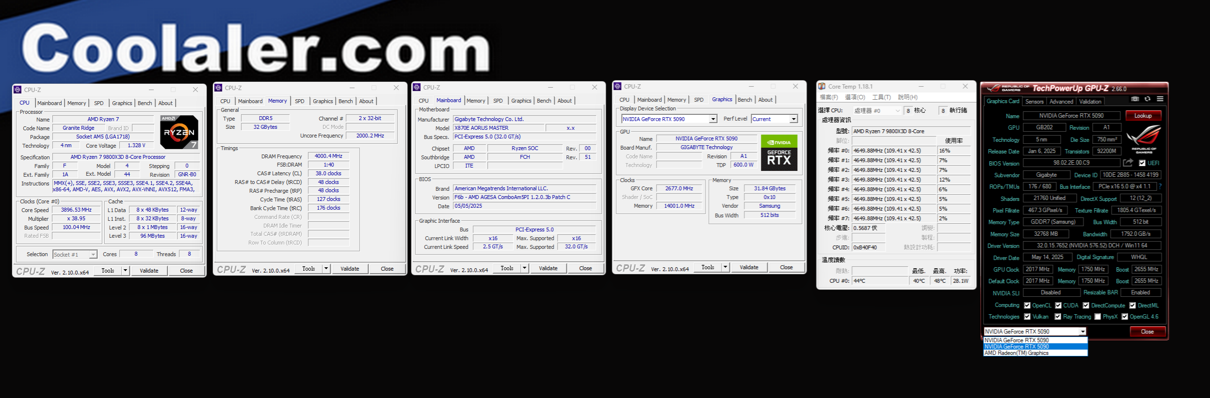This screenshot has height=398, width=1210.
Task: Toggle the OpenGL 4.6 checkbox
Action: [x=1125, y=317]
